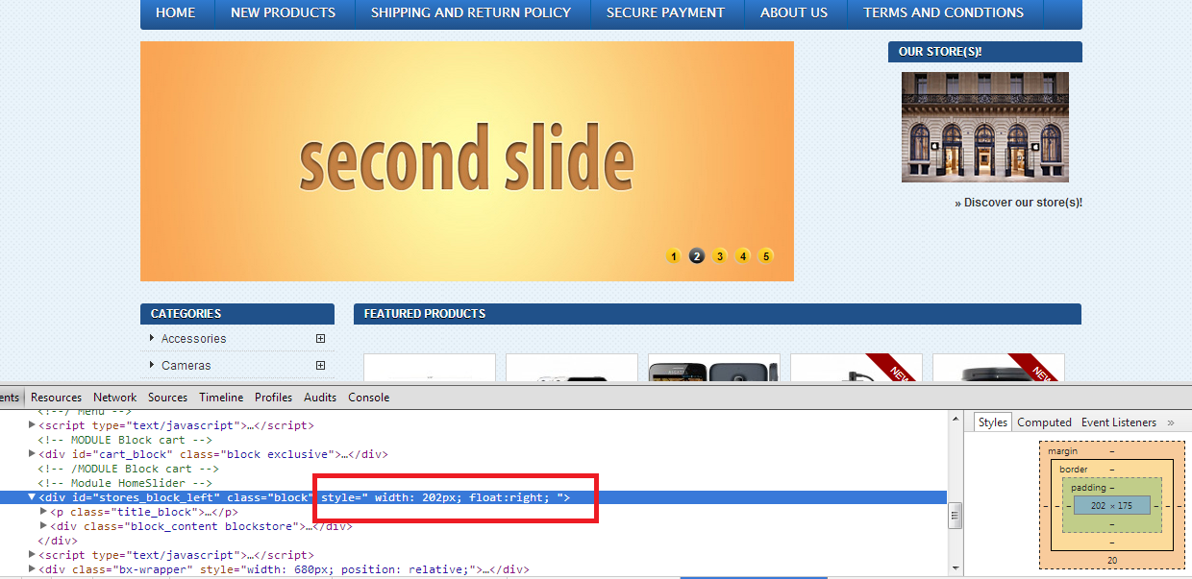The image size is (1192, 579).
Task: Click the FEATURED PRODUCTS header
Action: tap(717, 314)
